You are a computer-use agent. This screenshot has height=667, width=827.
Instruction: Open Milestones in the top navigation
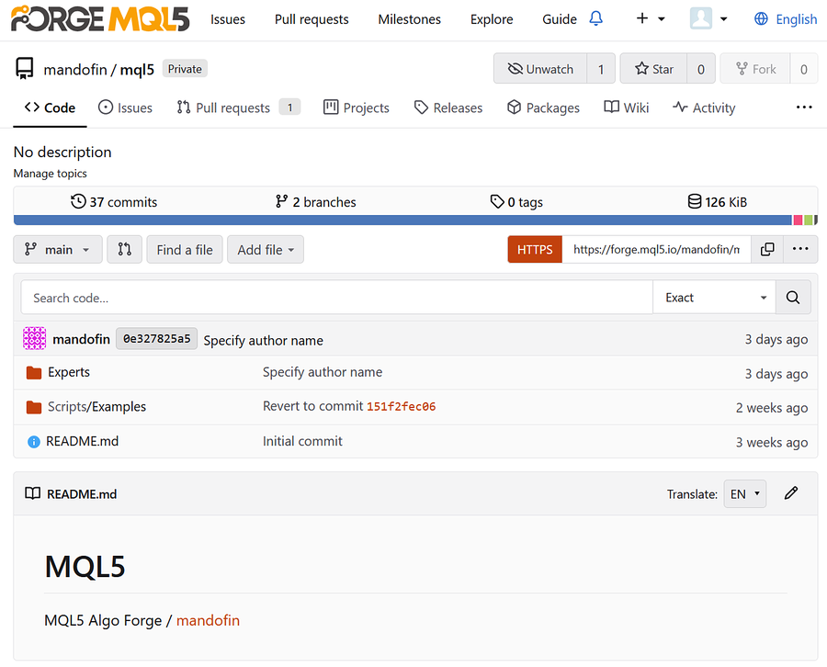(409, 19)
